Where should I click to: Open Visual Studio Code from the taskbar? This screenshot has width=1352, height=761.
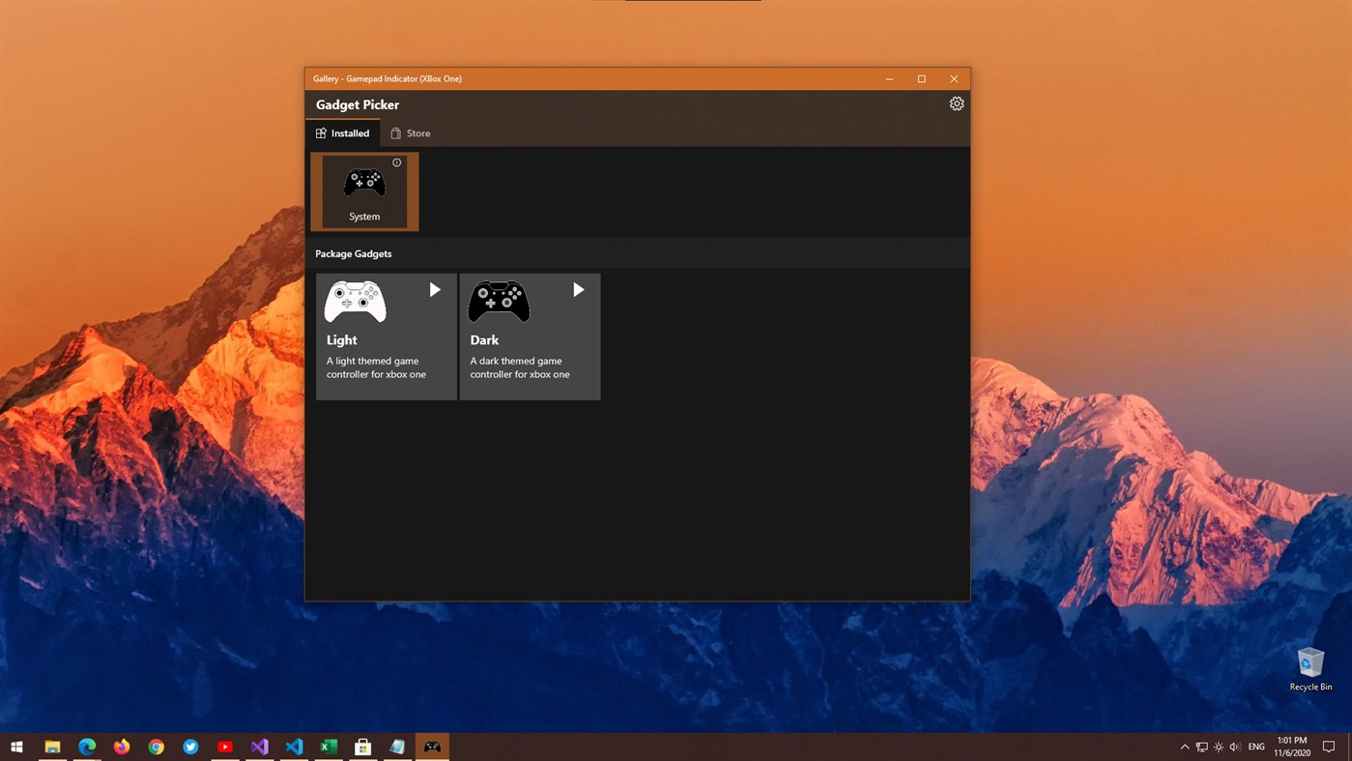click(294, 746)
